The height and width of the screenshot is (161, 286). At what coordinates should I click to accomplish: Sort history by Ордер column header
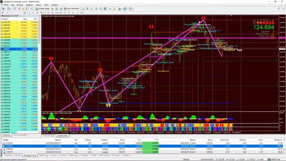(6, 140)
